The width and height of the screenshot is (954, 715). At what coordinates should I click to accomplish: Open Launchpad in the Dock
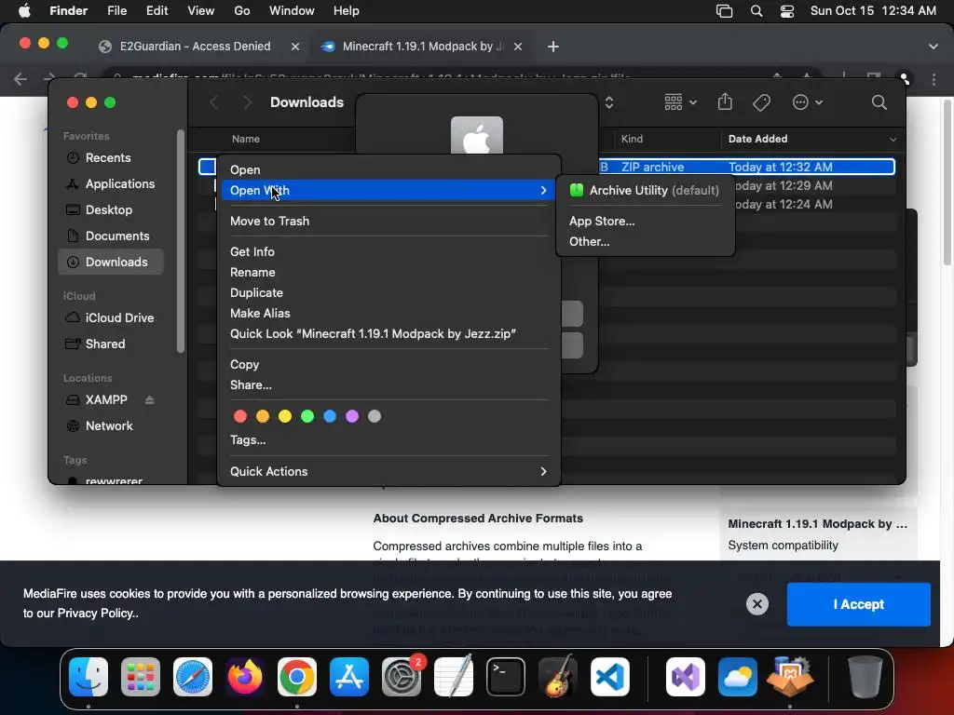pyautogui.click(x=141, y=677)
